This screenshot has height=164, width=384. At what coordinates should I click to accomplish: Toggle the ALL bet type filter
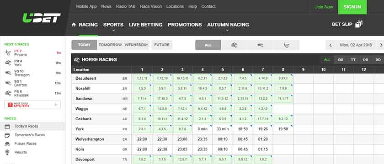[x=327, y=60]
